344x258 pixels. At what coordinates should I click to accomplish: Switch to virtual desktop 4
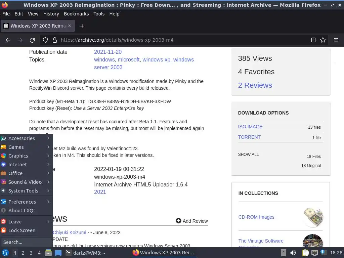coord(39,253)
